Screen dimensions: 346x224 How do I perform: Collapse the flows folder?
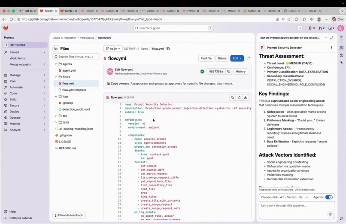56,77
